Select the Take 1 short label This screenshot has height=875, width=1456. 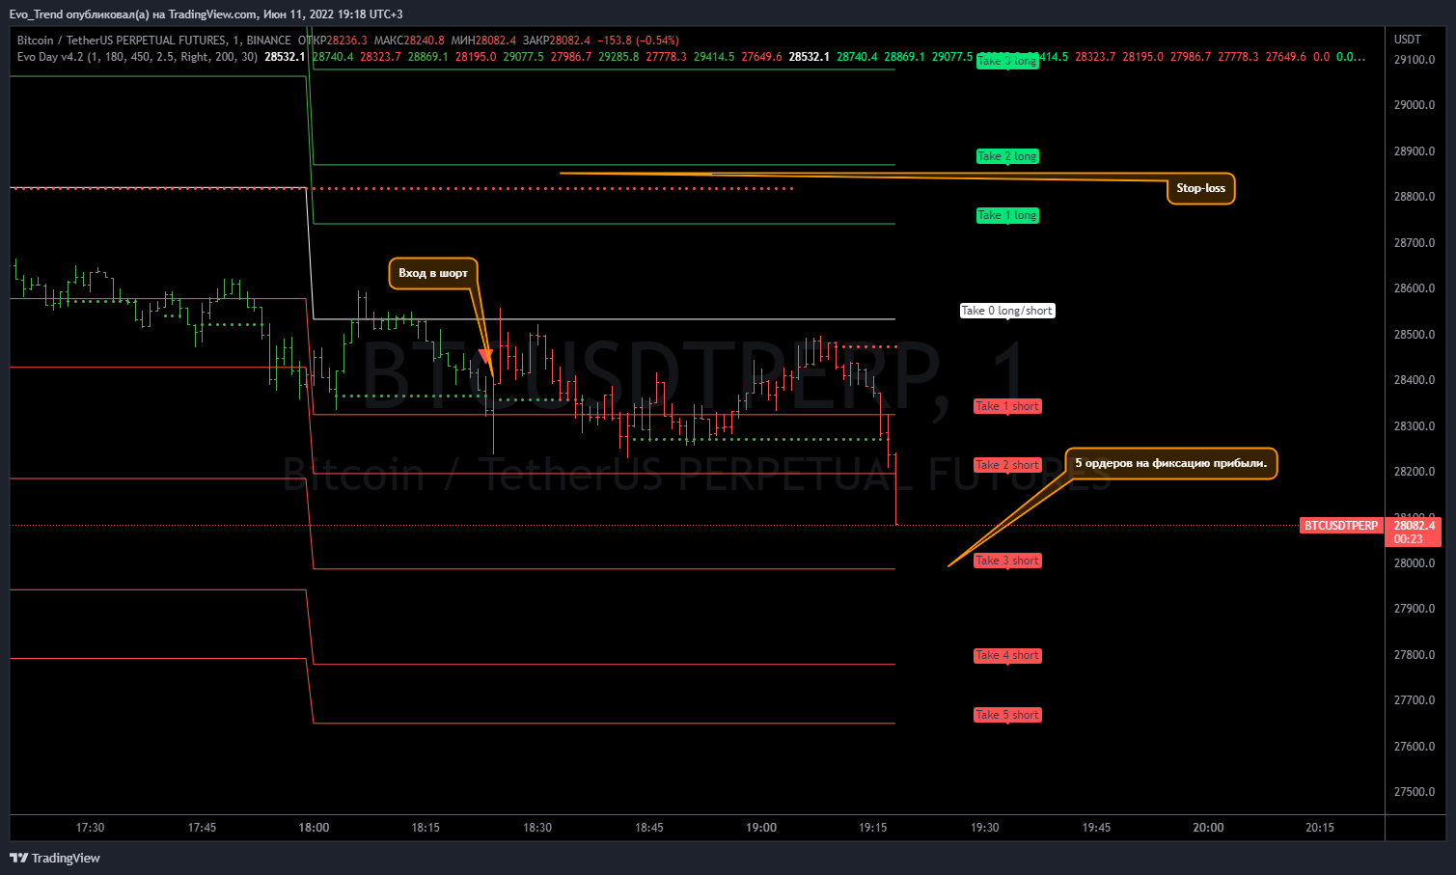[x=1007, y=406]
